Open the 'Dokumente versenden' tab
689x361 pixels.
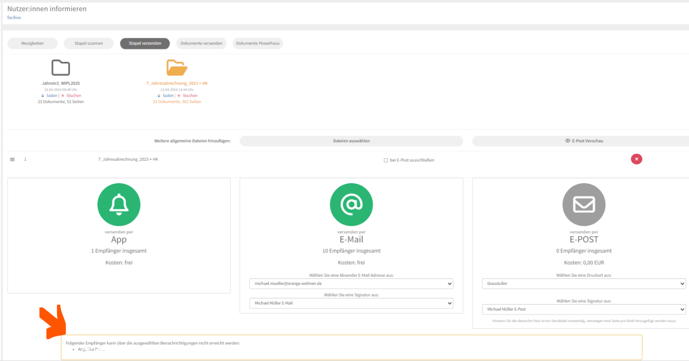click(x=201, y=43)
